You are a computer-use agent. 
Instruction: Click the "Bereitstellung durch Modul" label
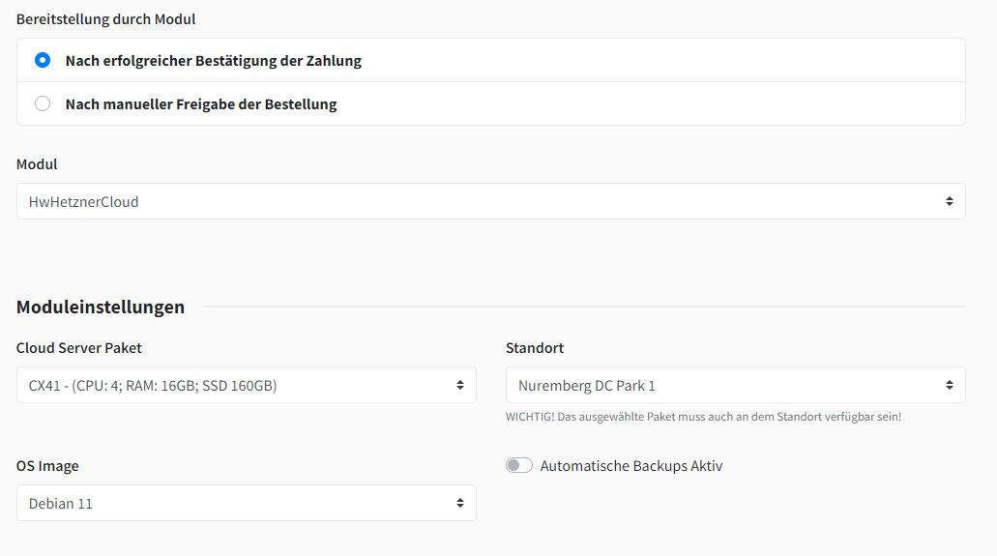106,18
